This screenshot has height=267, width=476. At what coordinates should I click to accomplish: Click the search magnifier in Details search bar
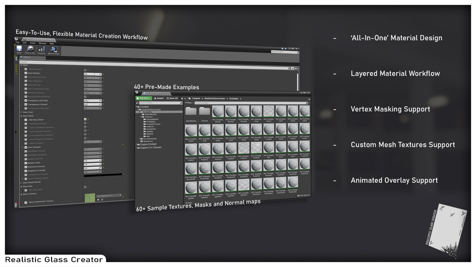tap(289, 69)
